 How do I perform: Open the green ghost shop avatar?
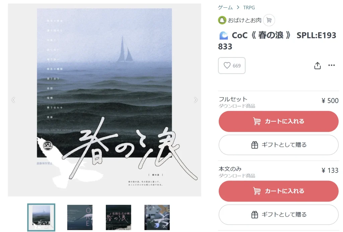222,20
